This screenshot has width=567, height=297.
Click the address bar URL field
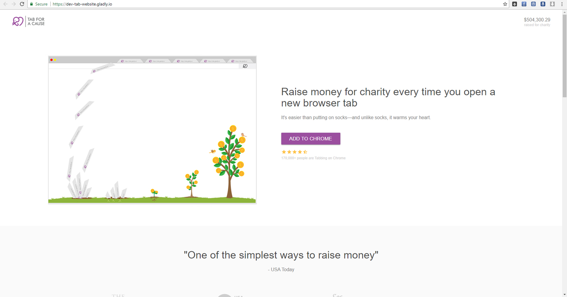265,4
